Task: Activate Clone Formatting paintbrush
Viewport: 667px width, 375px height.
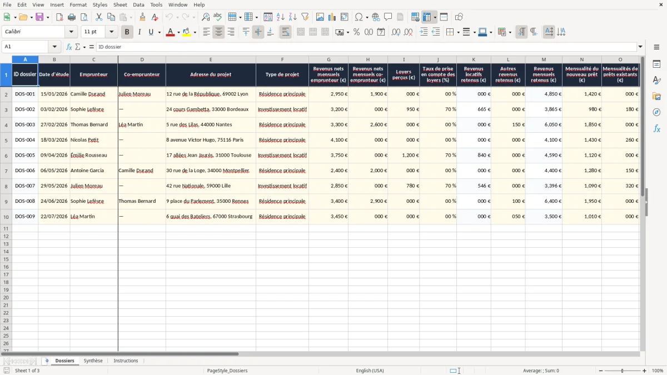Action: click(x=142, y=17)
